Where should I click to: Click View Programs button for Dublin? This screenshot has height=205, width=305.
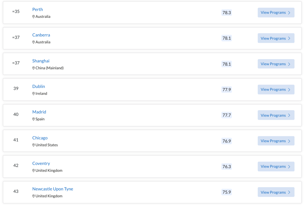click(276, 89)
